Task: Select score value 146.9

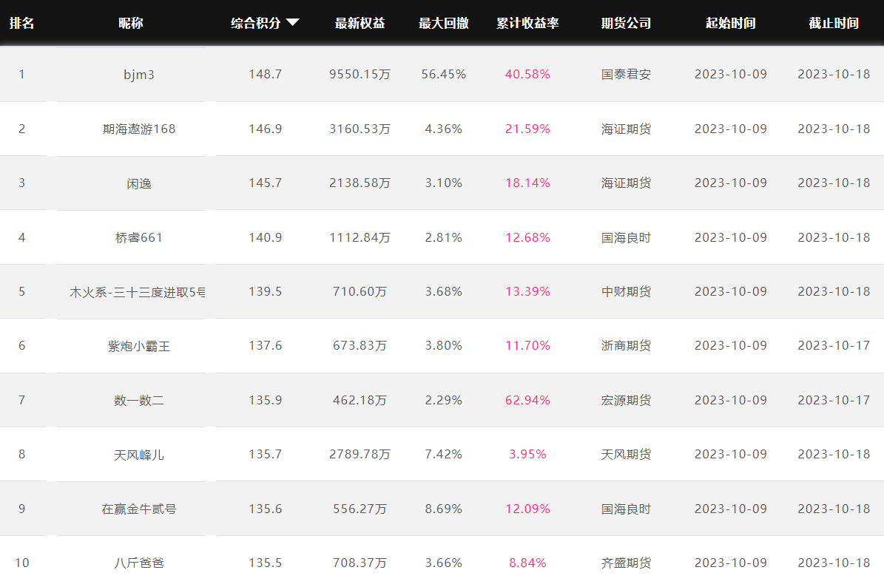Action: pyautogui.click(x=265, y=129)
